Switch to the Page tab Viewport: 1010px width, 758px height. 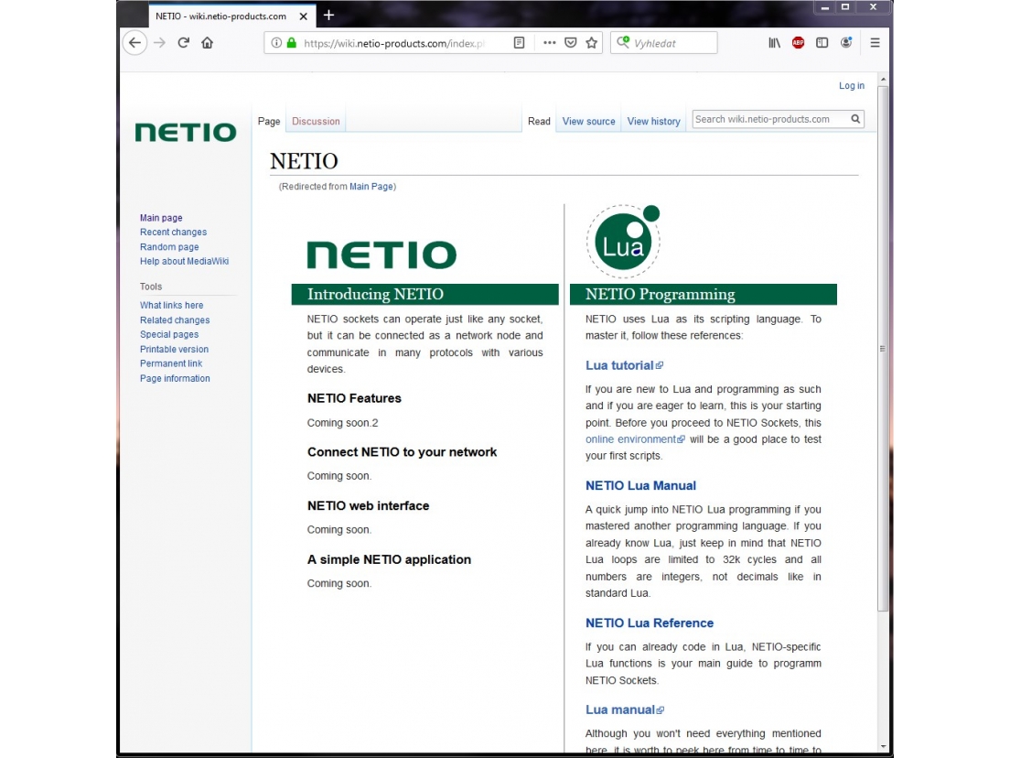(269, 121)
